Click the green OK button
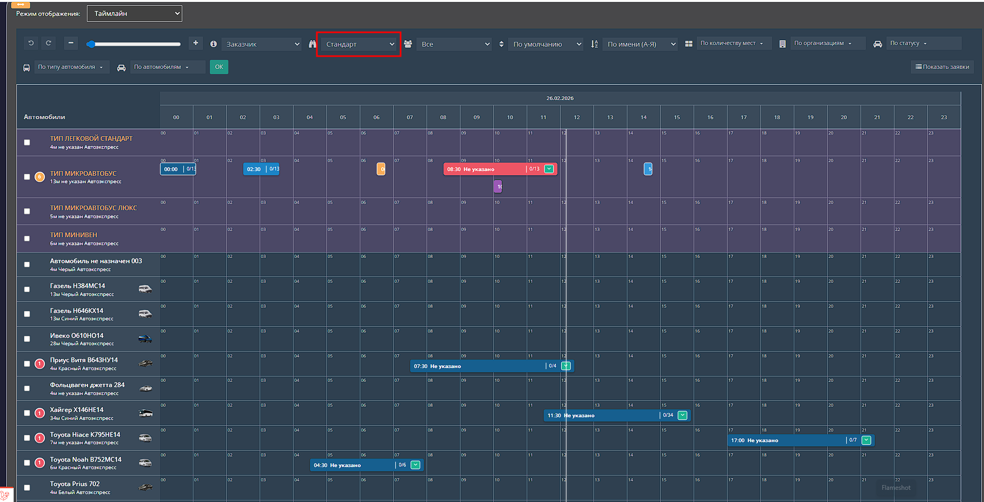The width and height of the screenshot is (984, 502). tap(219, 67)
